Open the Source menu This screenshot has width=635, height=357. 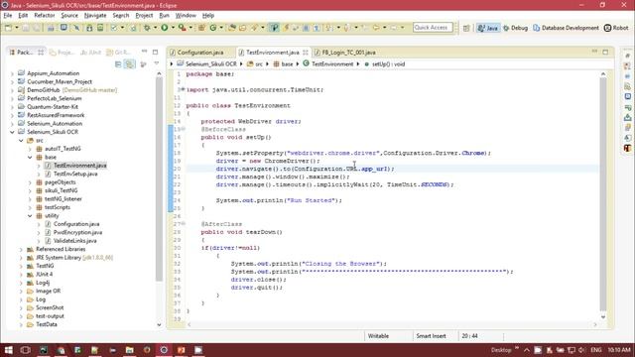coord(69,16)
